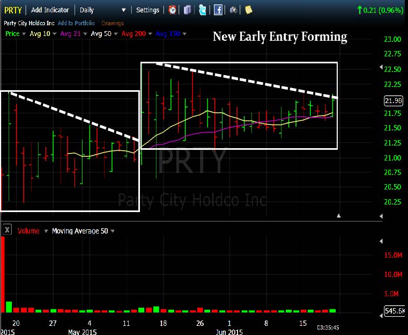Click the stacked documents toolbar icon
The height and width of the screenshot is (335, 408).
click(187, 10)
